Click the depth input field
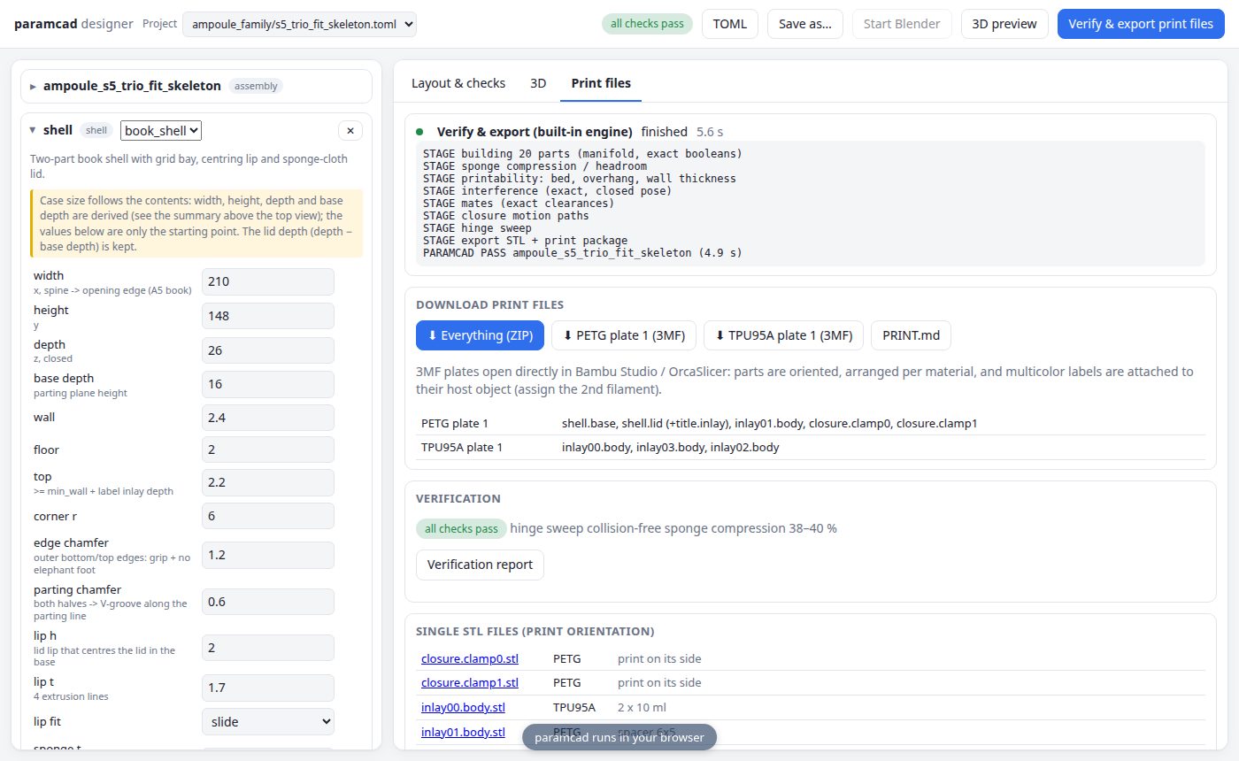The image size is (1239, 761). coord(268,350)
